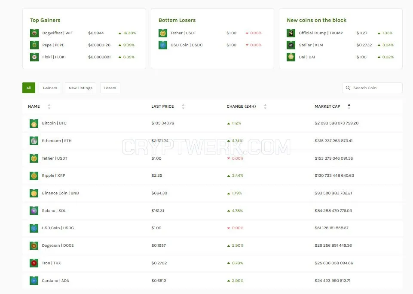This screenshot has width=413, height=294.
Task: Click the Pepe coin icon in Top Gainers
Action: click(x=34, y=45)
